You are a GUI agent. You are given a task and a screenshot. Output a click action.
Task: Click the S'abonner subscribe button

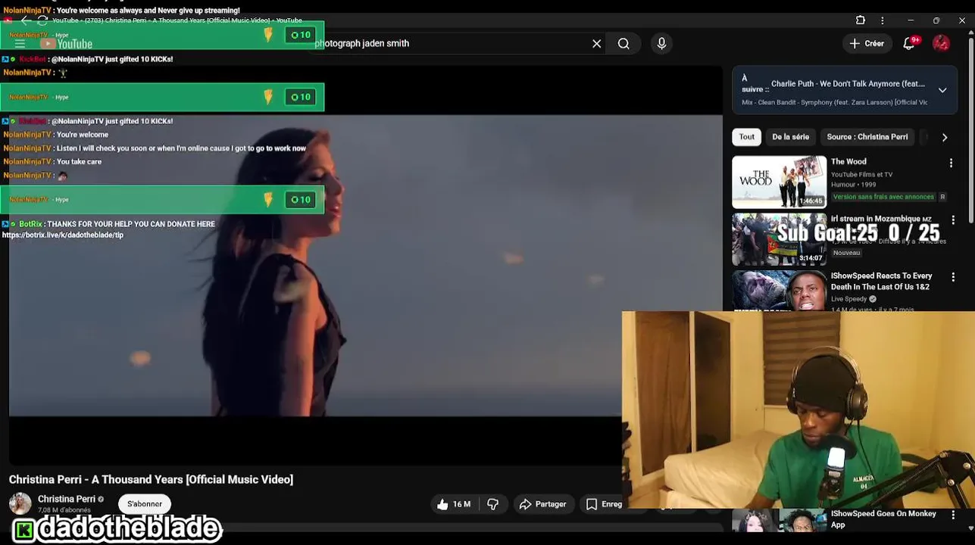[x=145, y=504]
